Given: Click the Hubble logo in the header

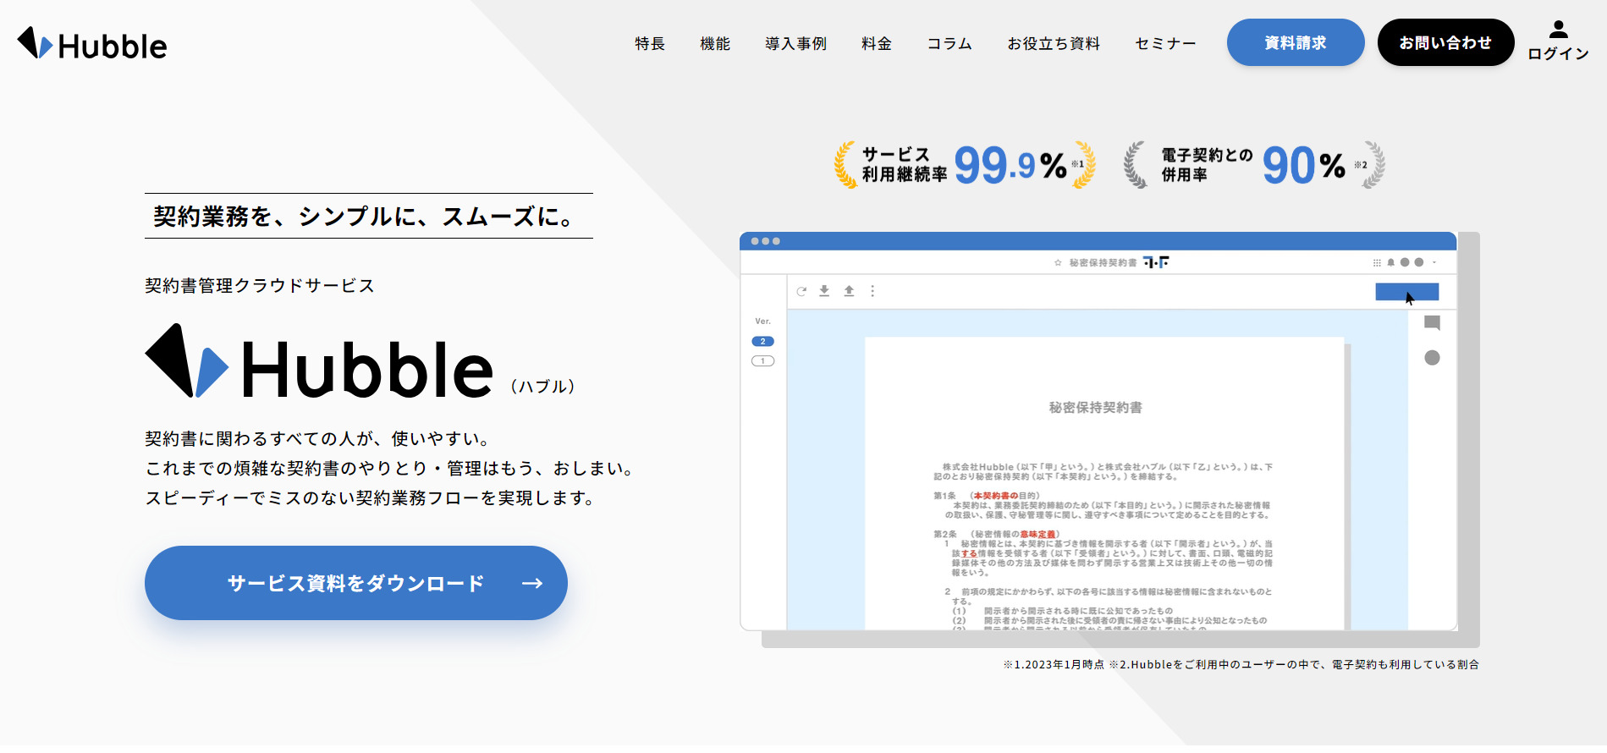Looking at the screenshot, I should point(92,44).
